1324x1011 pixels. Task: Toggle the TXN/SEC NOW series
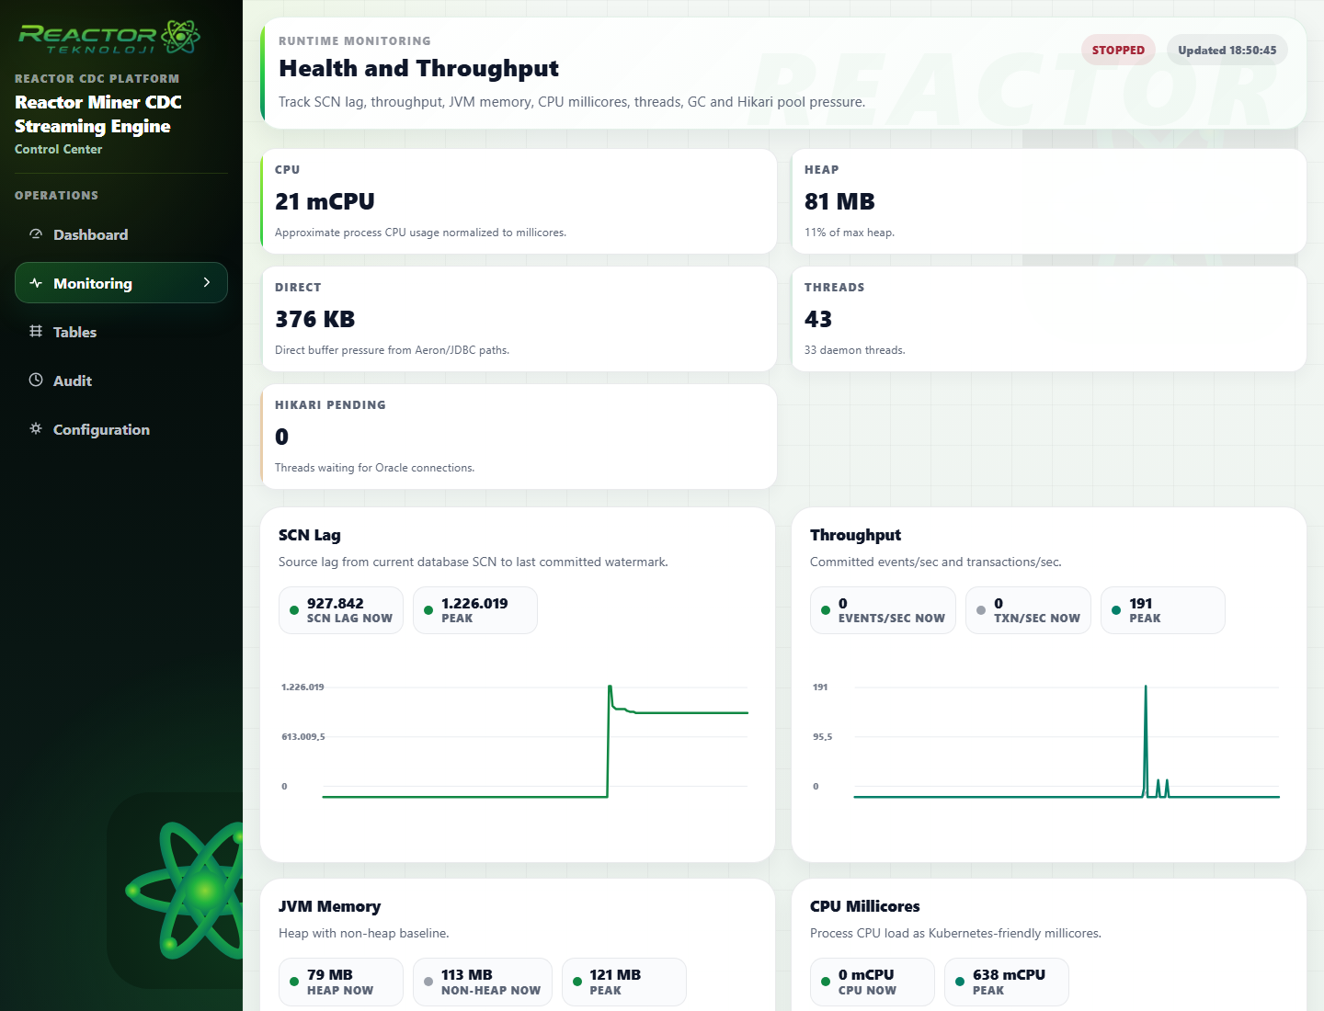(1028, 610)
